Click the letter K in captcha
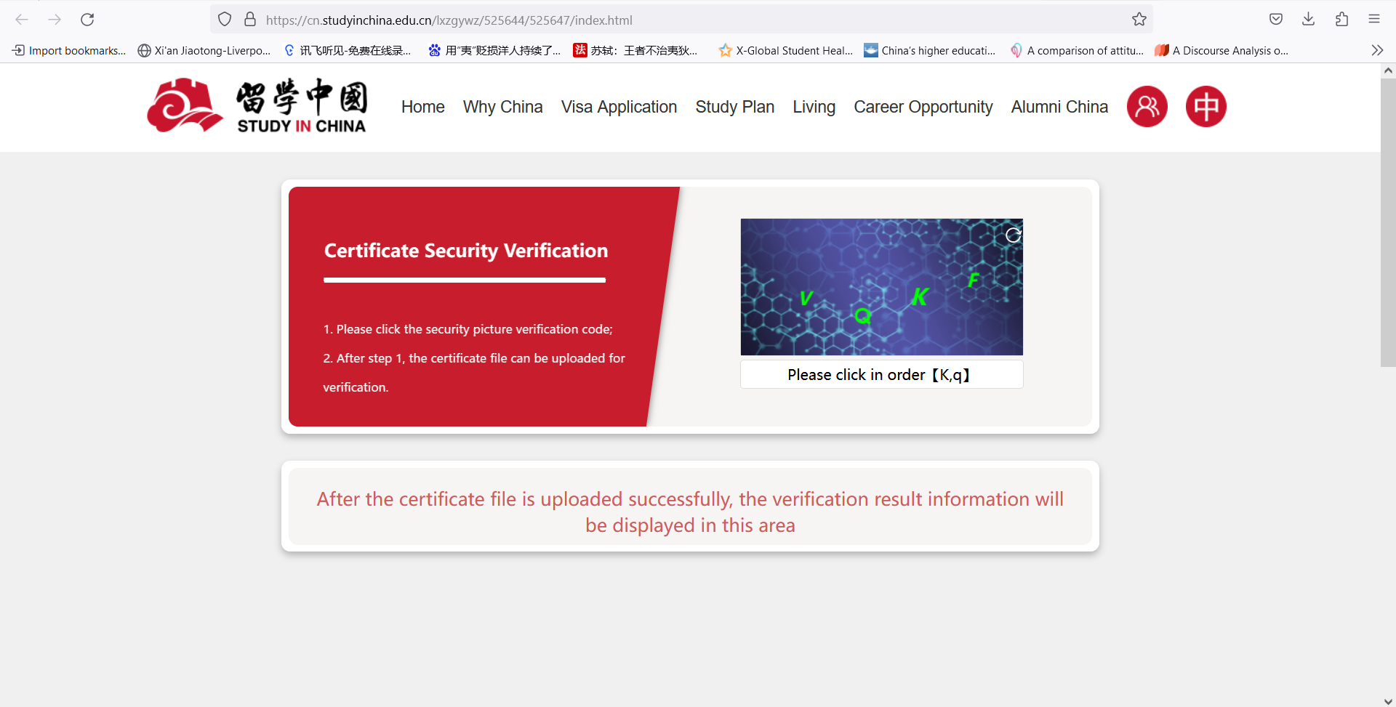 920,296
